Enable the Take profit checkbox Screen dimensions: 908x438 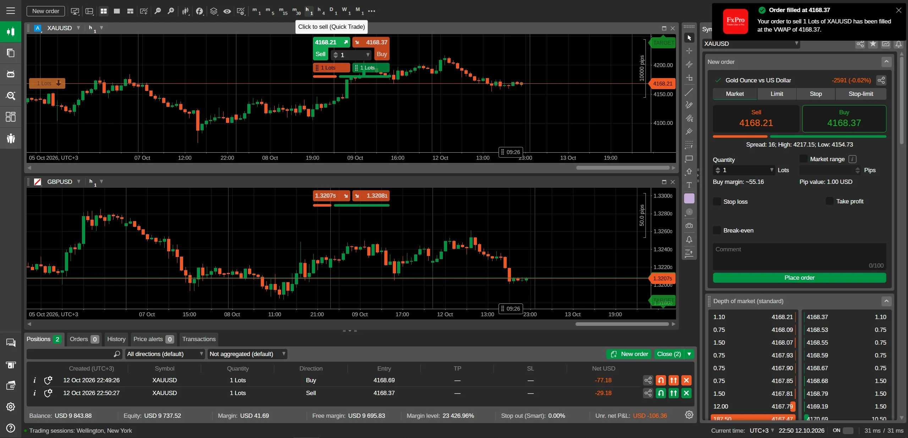coord(829,201)
